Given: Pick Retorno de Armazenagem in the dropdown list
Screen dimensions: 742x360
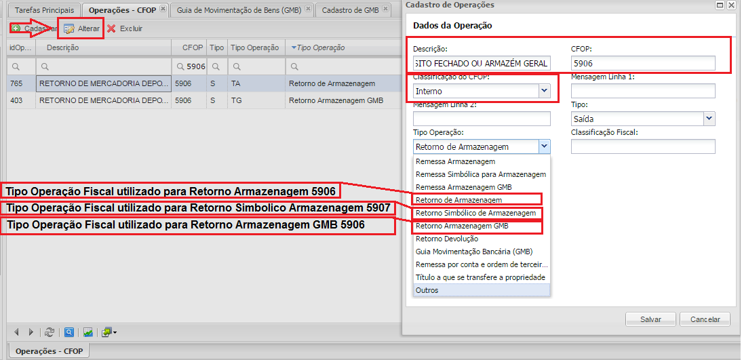Looking at the screenshot, I should pos(482,200).
